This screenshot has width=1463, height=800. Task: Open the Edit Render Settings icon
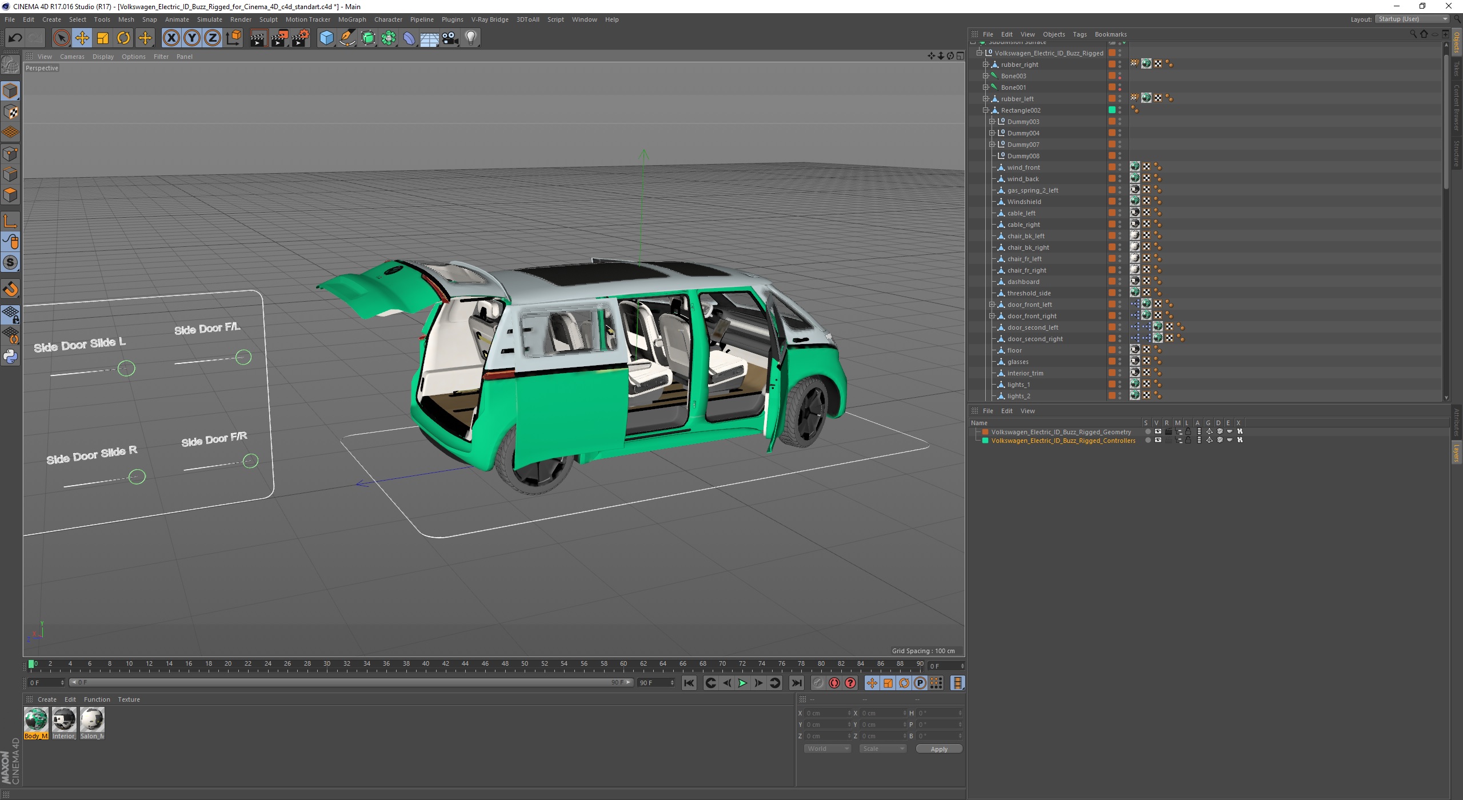point(300,38)
